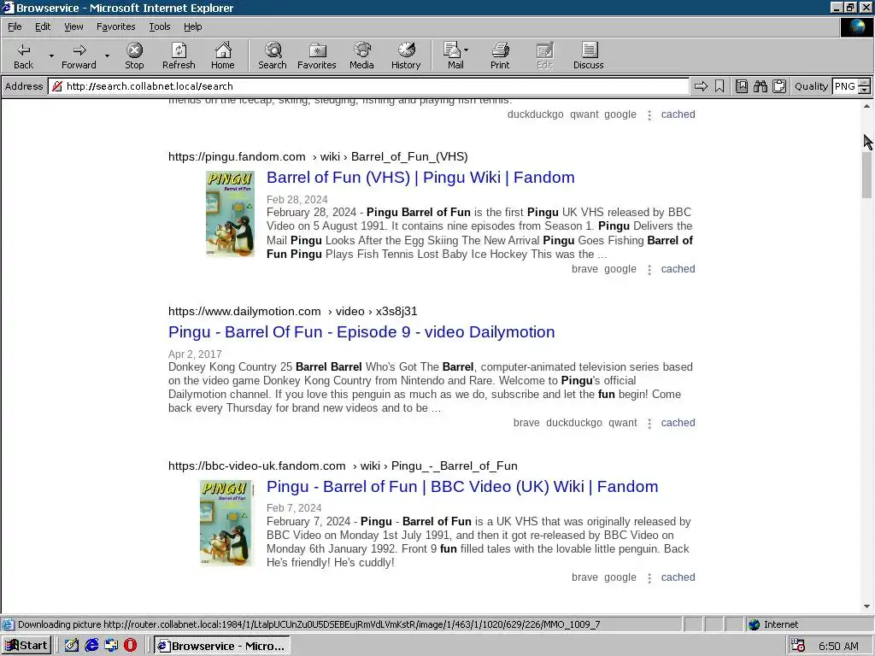Click the Discuss toolbar button
Viewport: 875px width, 656px height.
588,56
